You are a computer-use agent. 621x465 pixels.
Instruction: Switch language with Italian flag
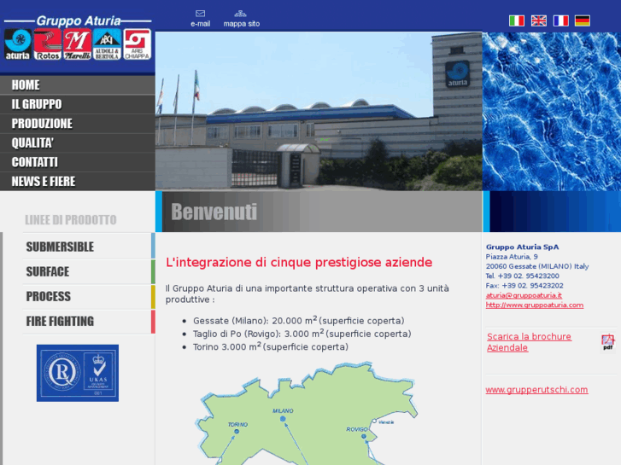coord(517,20)
